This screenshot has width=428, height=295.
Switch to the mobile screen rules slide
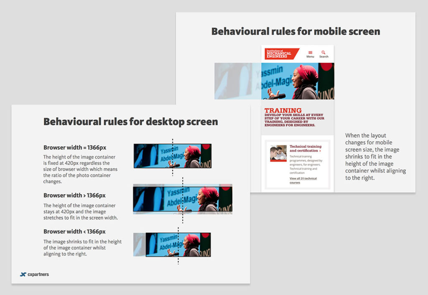click(x=296, y=31)
